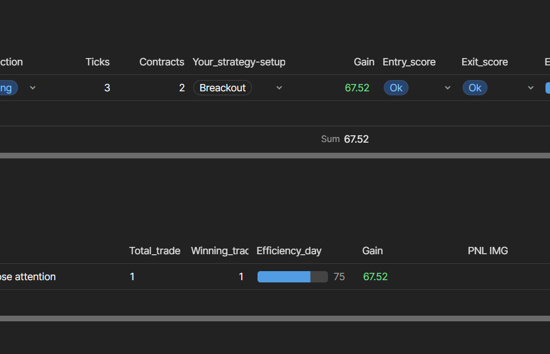Select the Ok tag under Entry_score
The height and width of the screenshot is (354, 550).
pyautogui.click(x=396, y=88)
